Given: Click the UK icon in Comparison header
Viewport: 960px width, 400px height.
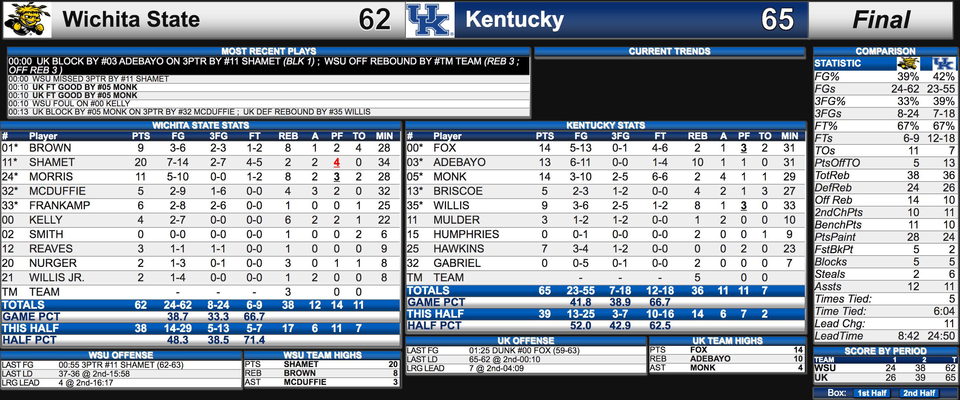Looking at the screenshot, I should coord(944,64).
